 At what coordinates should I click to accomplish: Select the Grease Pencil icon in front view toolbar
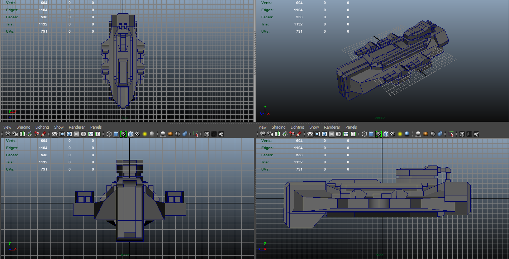click(43, 134)
